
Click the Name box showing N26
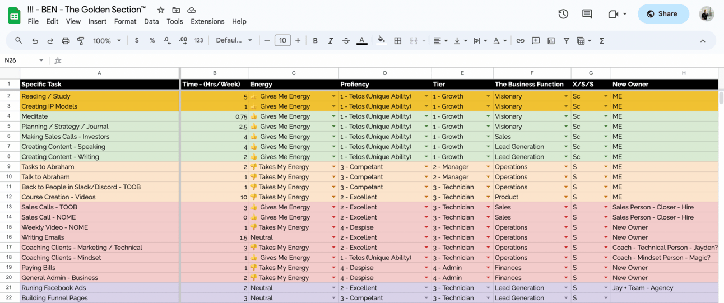tap(22, 60)
